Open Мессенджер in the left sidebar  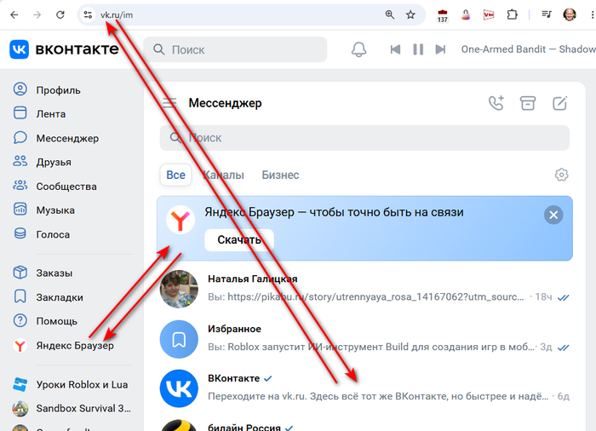click(56, 138)
